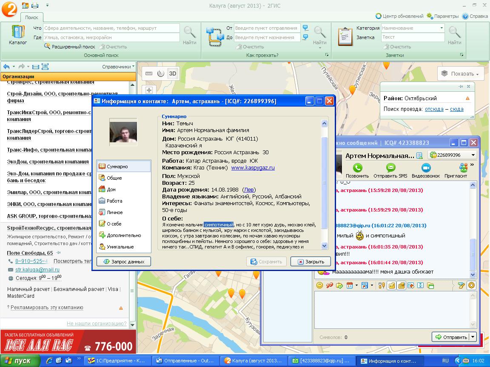Open the www.kaspygaz.ru link

253,168
